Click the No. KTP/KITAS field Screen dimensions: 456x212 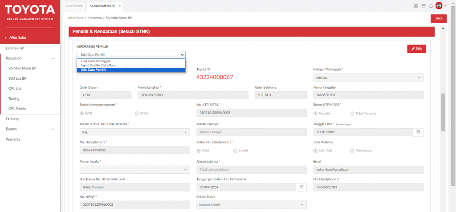[x=252, y=113]
